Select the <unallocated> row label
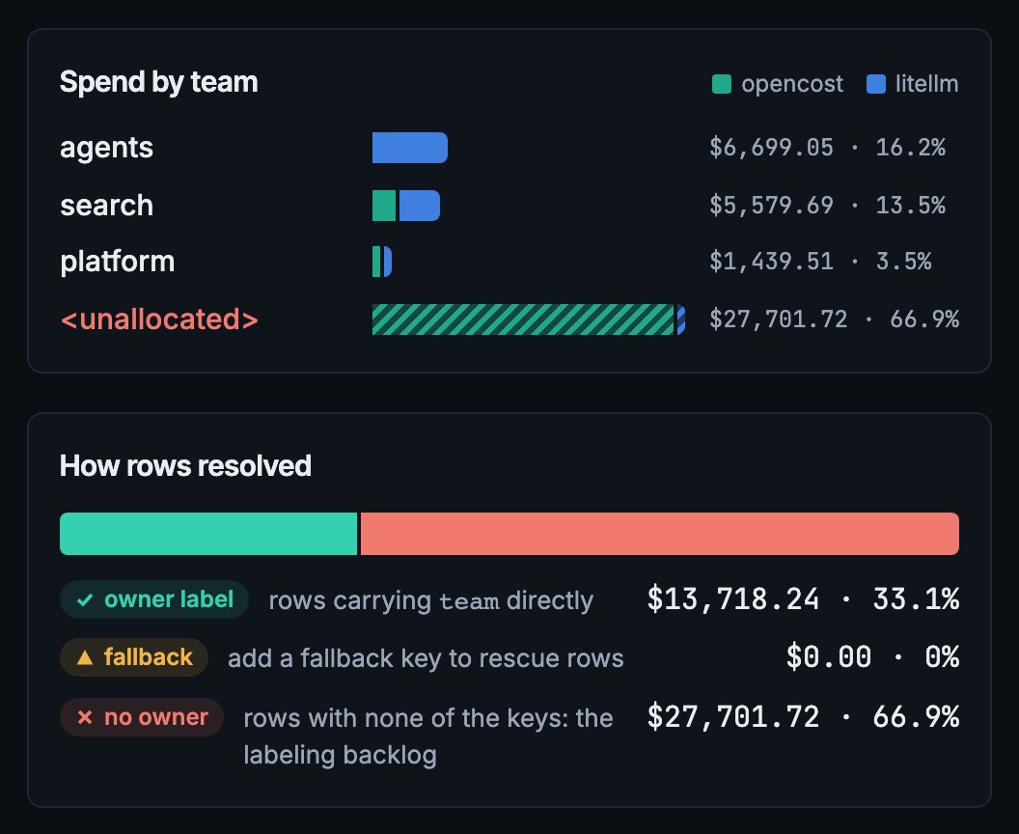The width and height of the screenshot is (1019, 834). (159, 320)
